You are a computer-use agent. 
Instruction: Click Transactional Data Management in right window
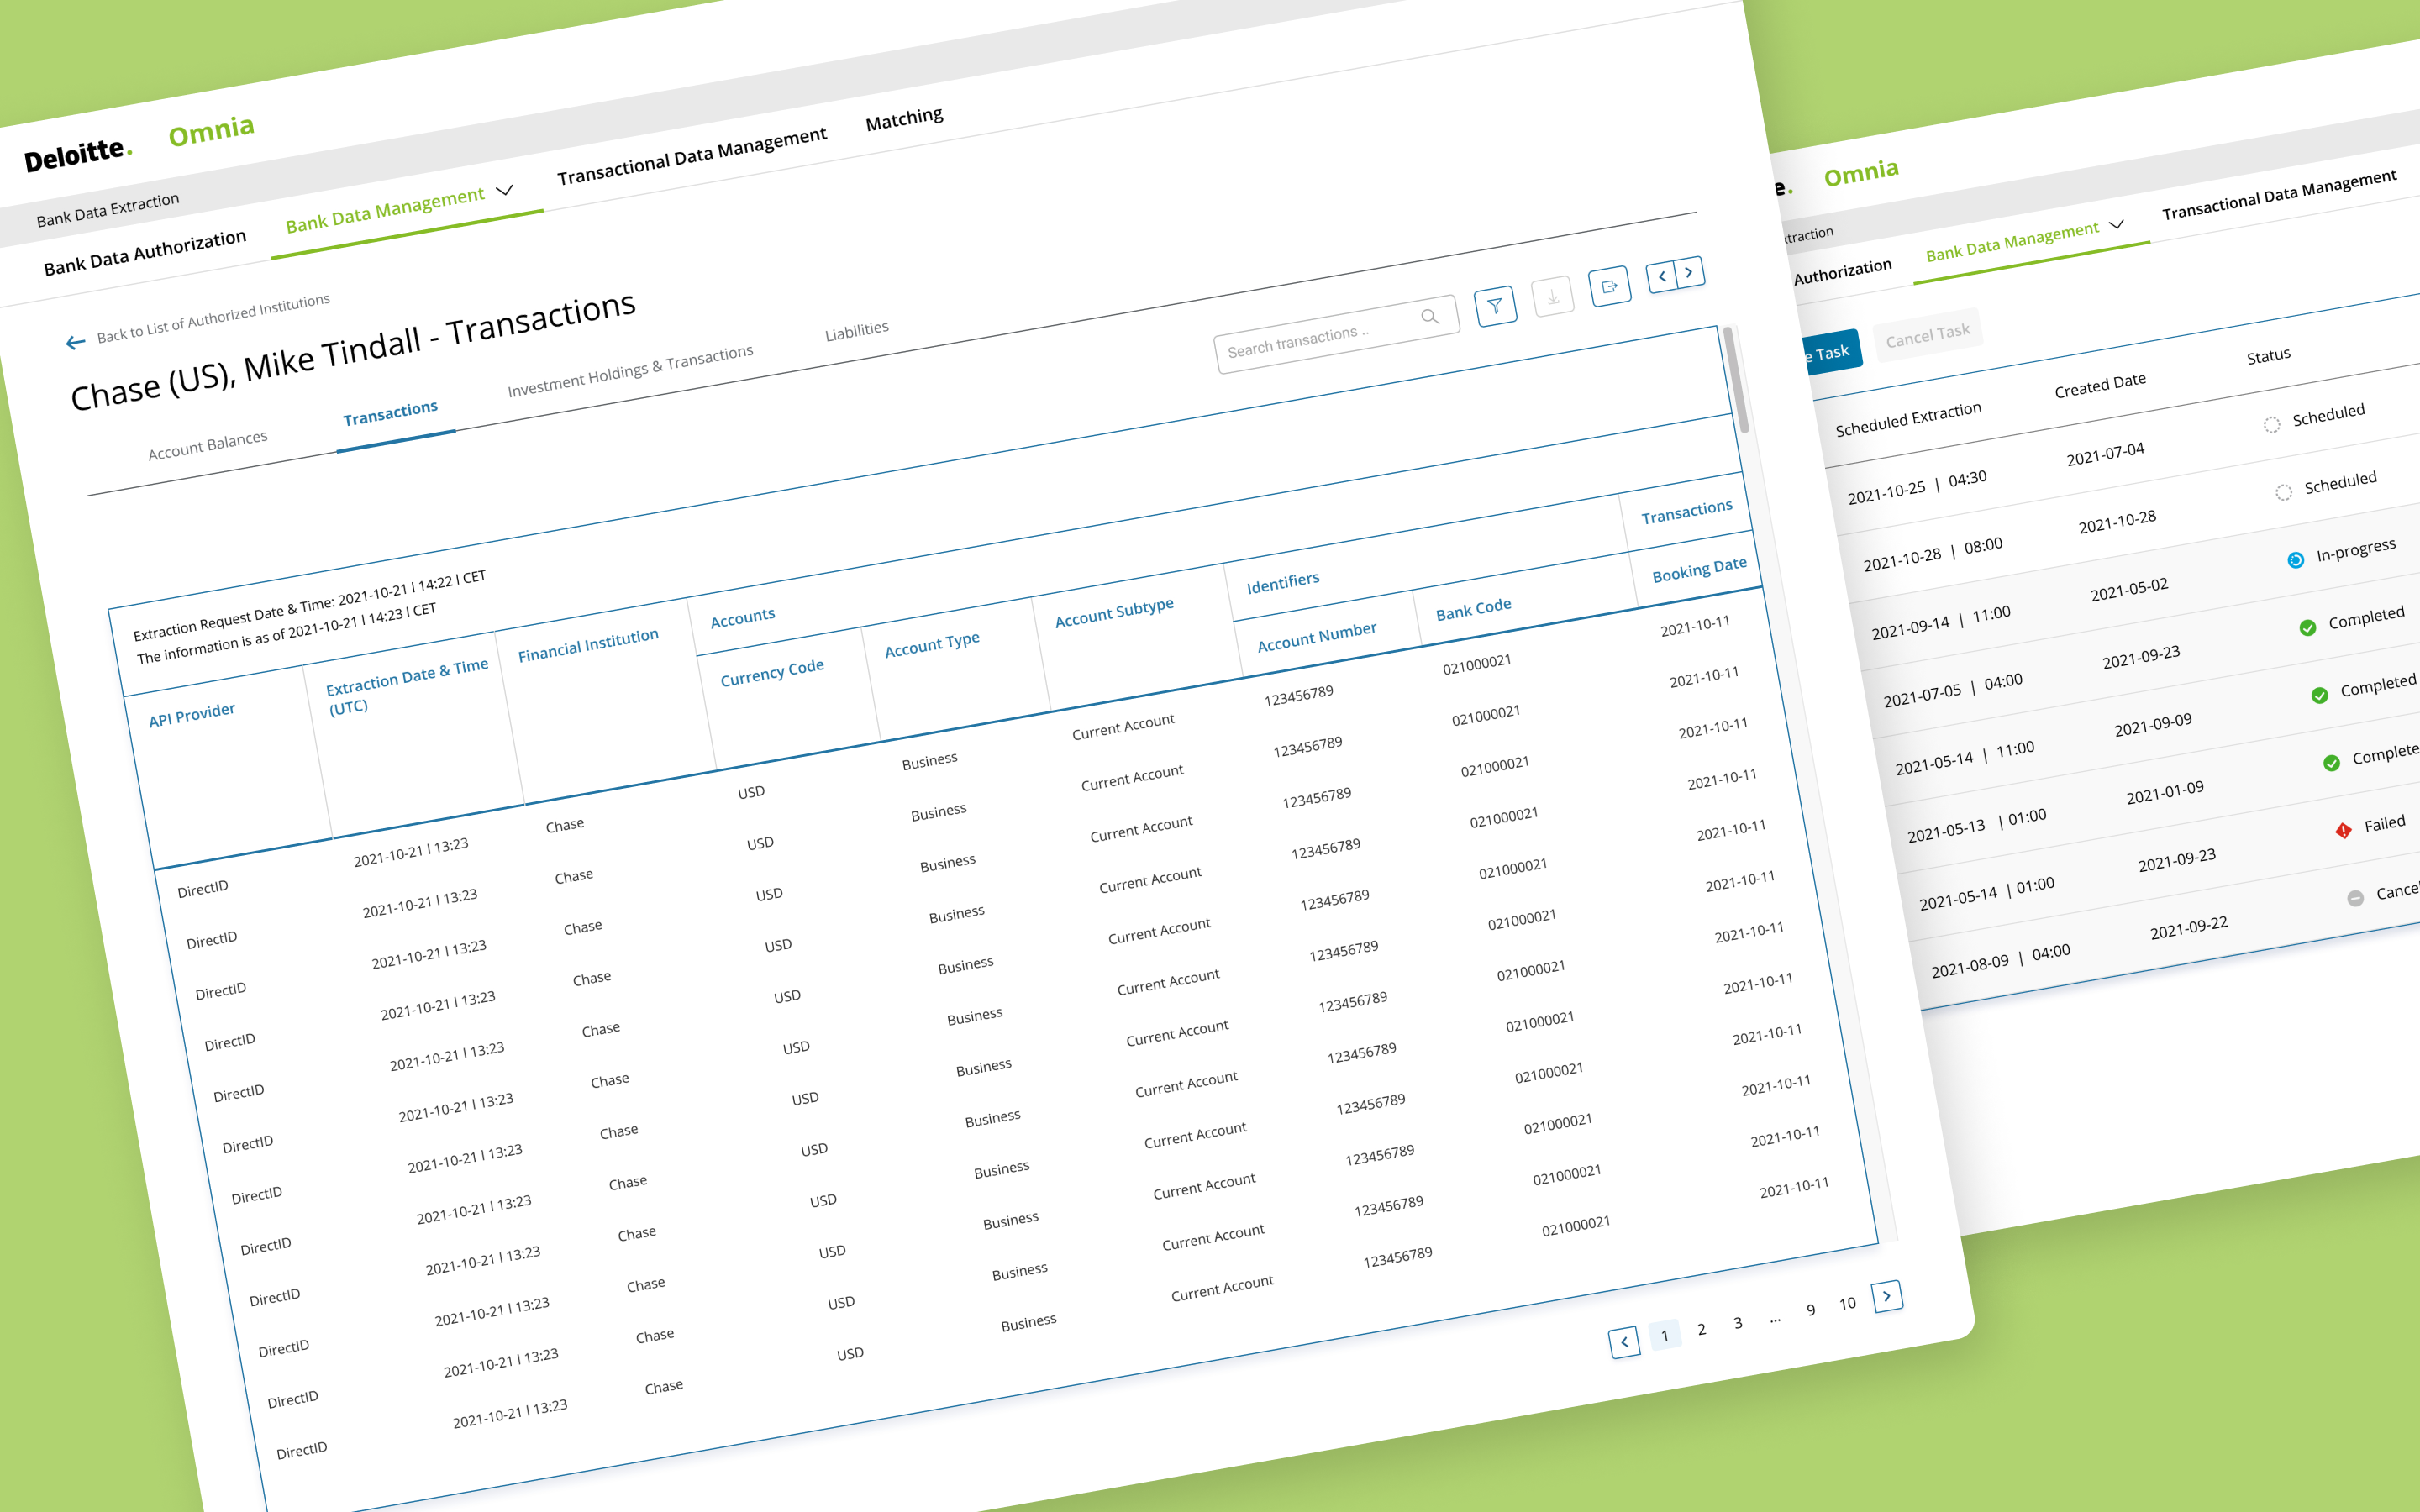2279,196
